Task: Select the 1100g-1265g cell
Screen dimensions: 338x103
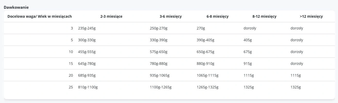Action: [x=161, y=87]
